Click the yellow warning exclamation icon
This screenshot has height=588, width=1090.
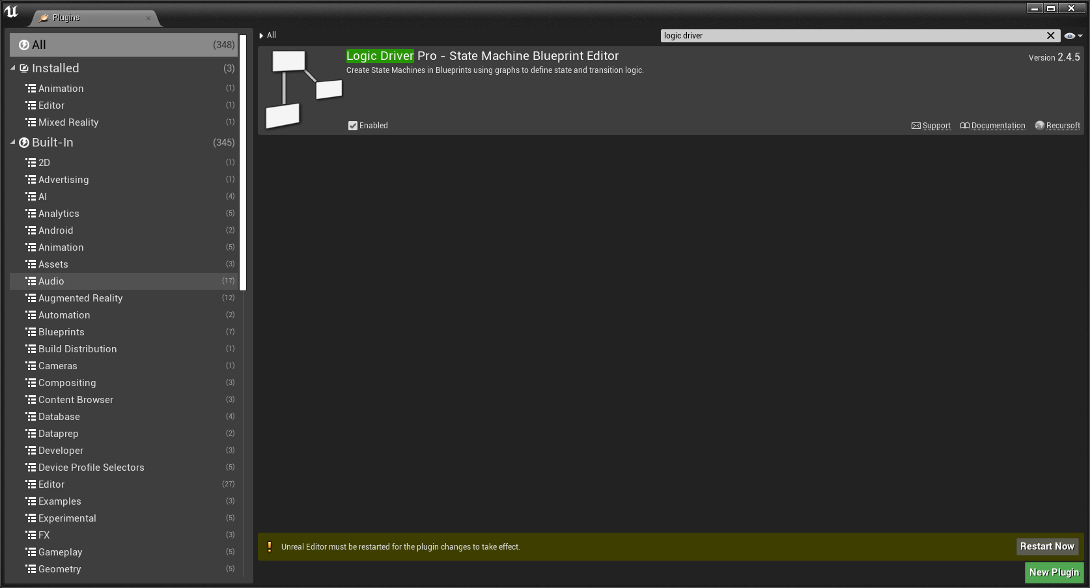pyautogui.click(x=270, y=547)
